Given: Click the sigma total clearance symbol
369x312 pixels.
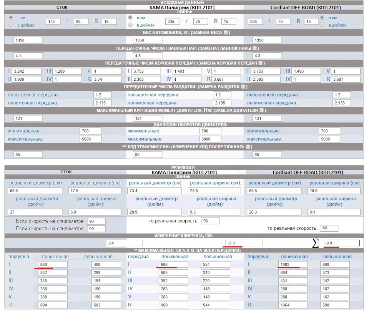Looking at the screenshot, I should (315, 243).
